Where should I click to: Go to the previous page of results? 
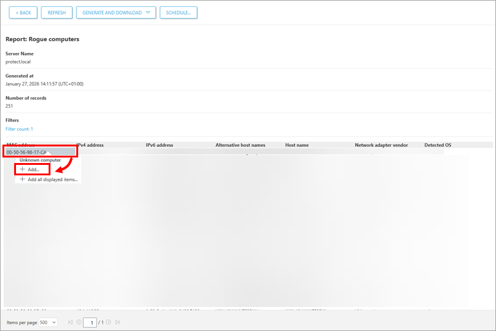point(79,322)
